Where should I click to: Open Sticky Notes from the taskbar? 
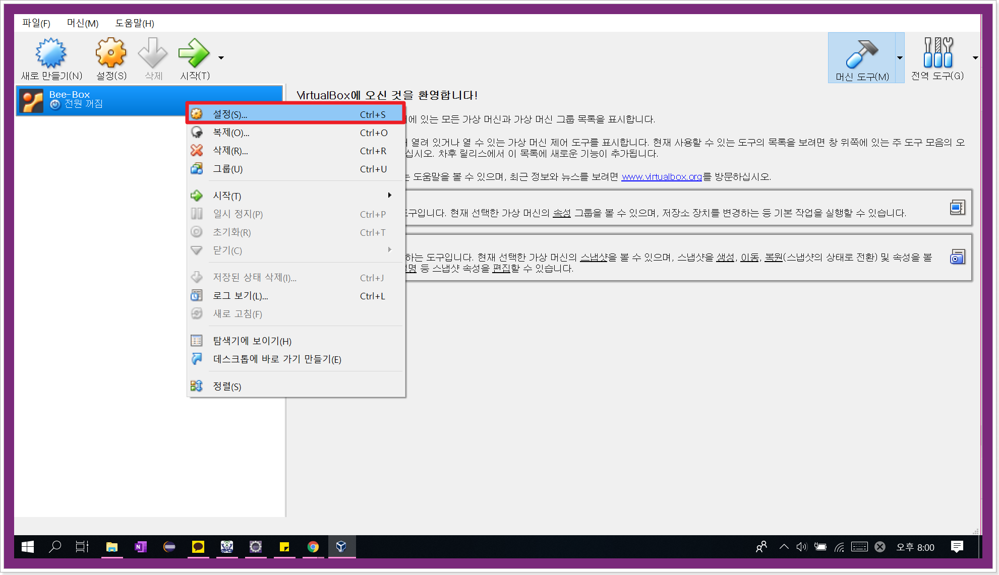[x=284, y=547]
